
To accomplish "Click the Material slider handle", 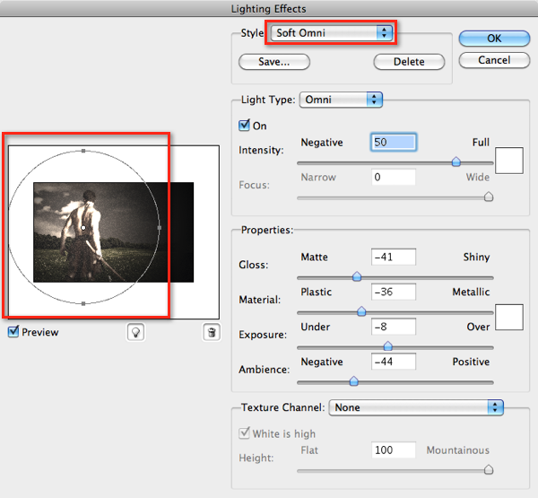I will point(361,311).
